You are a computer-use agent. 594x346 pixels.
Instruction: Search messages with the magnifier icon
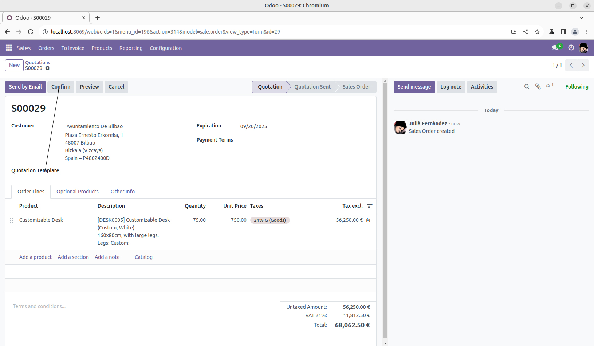point(527,87)
